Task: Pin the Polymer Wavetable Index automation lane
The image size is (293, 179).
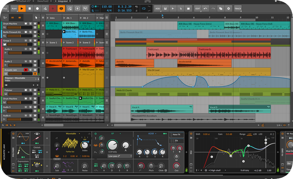Action: (x=38, y=79)
